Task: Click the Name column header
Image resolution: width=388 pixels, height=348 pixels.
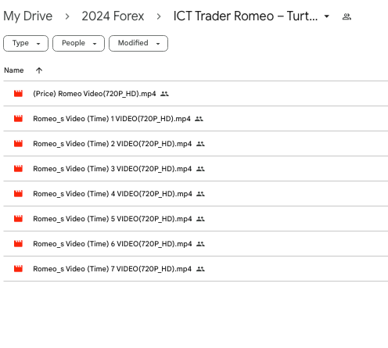Action: (x=14, y=70)
